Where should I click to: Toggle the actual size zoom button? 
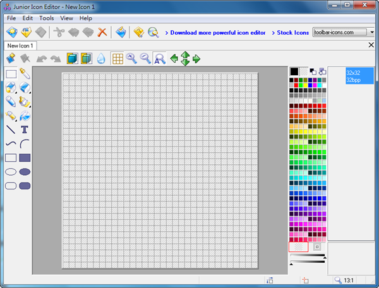160,59
